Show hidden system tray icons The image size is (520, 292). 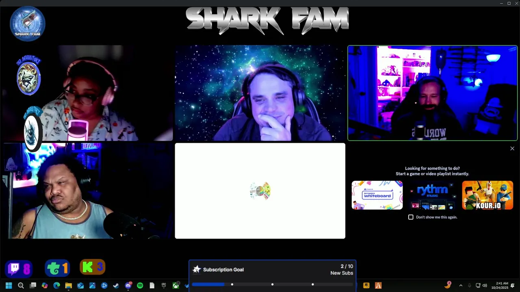(x=460, y=286)
